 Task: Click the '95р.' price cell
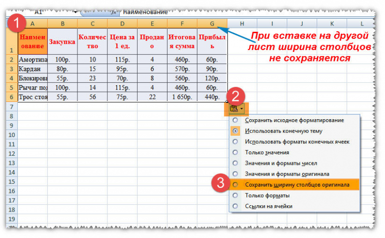click(x=122, y=69)
